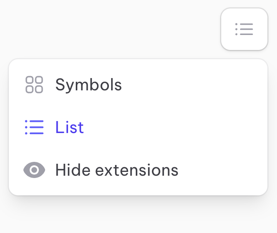Select grid icon for Symbols layout
This screenshot has height=233, width=277.
(34, 85)
